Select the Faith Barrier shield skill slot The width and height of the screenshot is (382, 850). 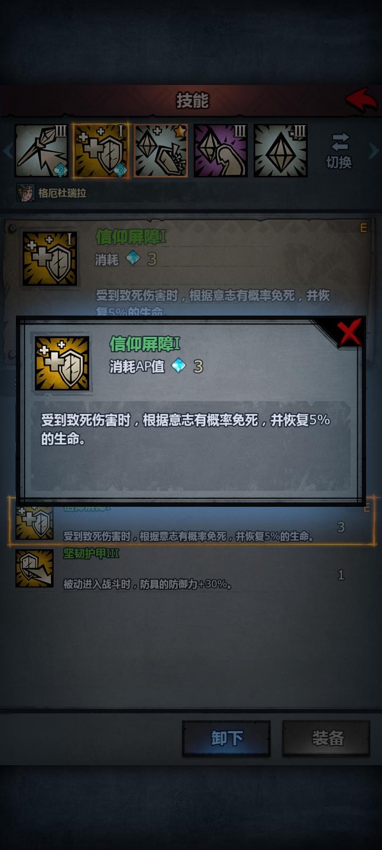click(101, 151)
